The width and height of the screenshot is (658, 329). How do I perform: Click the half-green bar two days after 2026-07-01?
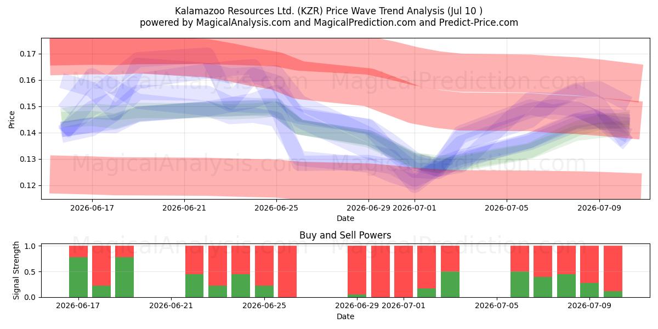coord(450,271)
